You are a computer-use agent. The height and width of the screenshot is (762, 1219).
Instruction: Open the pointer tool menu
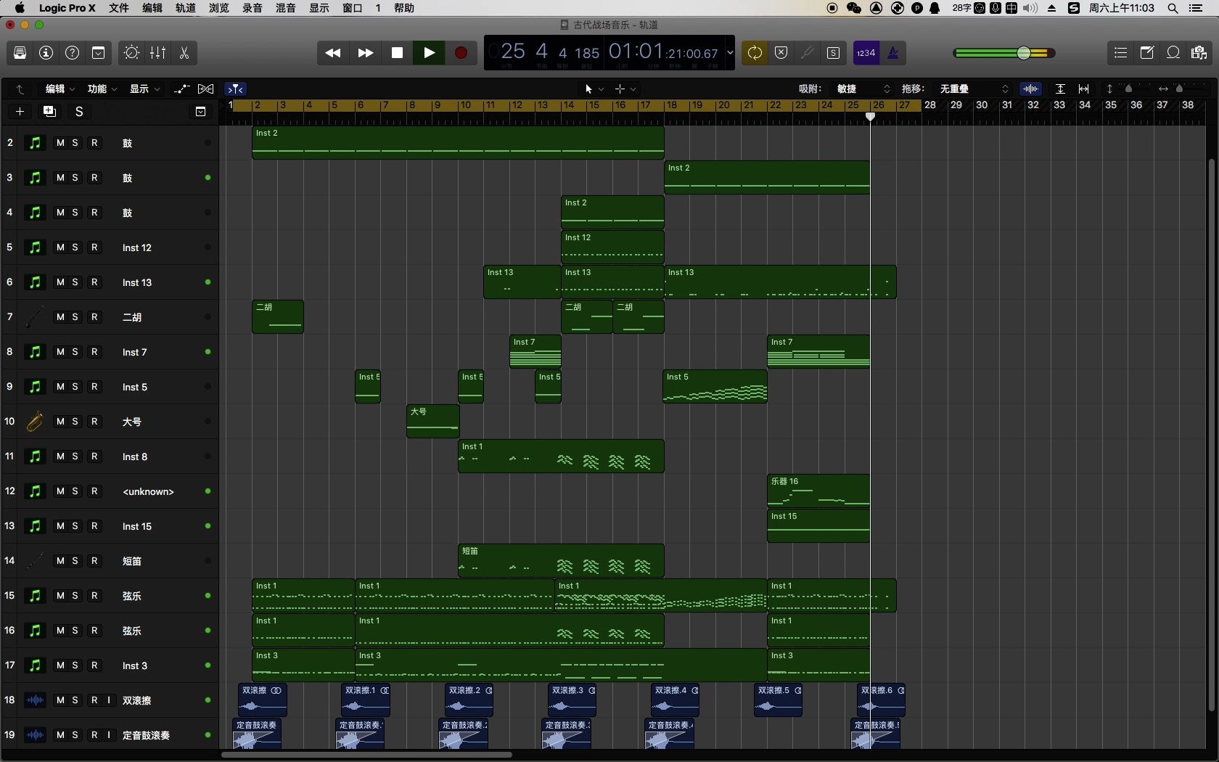click(594, 89)
